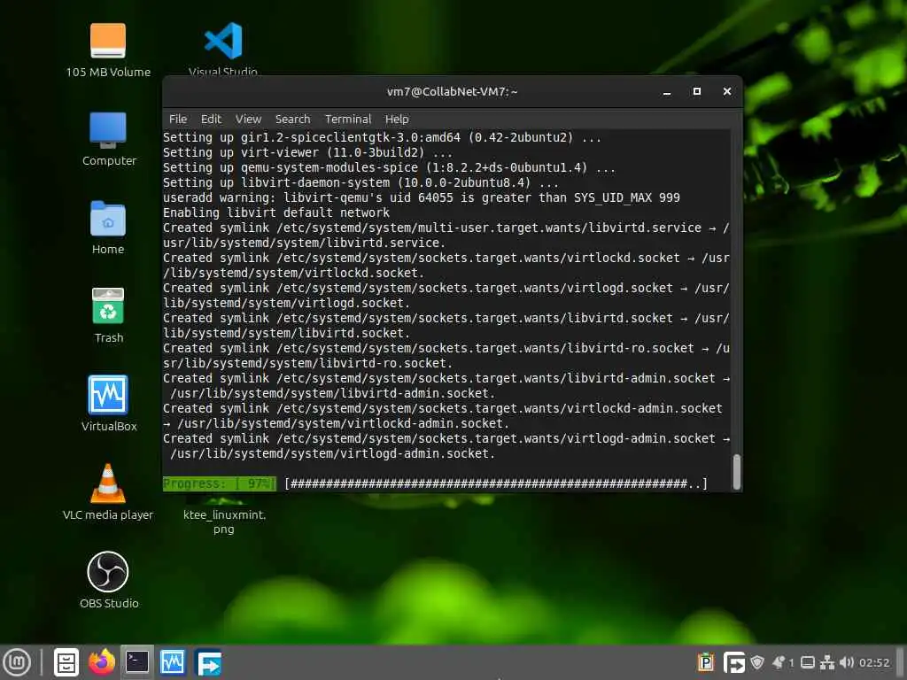Select the VLC media player desktop icon

pos(108,492)
